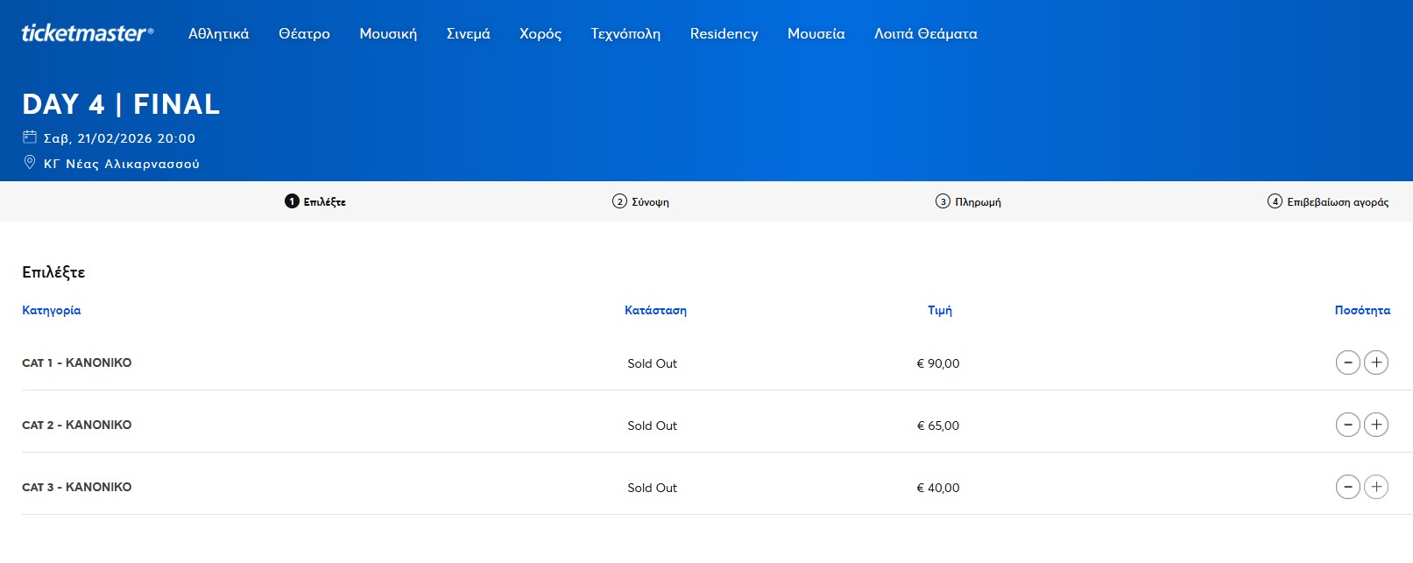Navigate to Τεχνόπολη

point(625,34)
